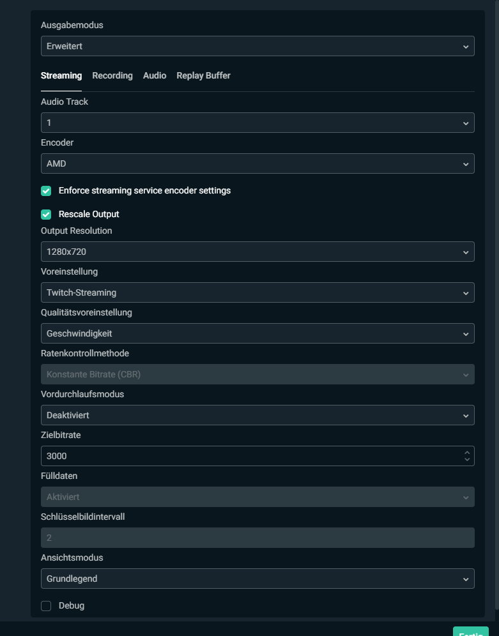Select the Streaming tab
The image size is (499, 636).
[x=61, y=75]
